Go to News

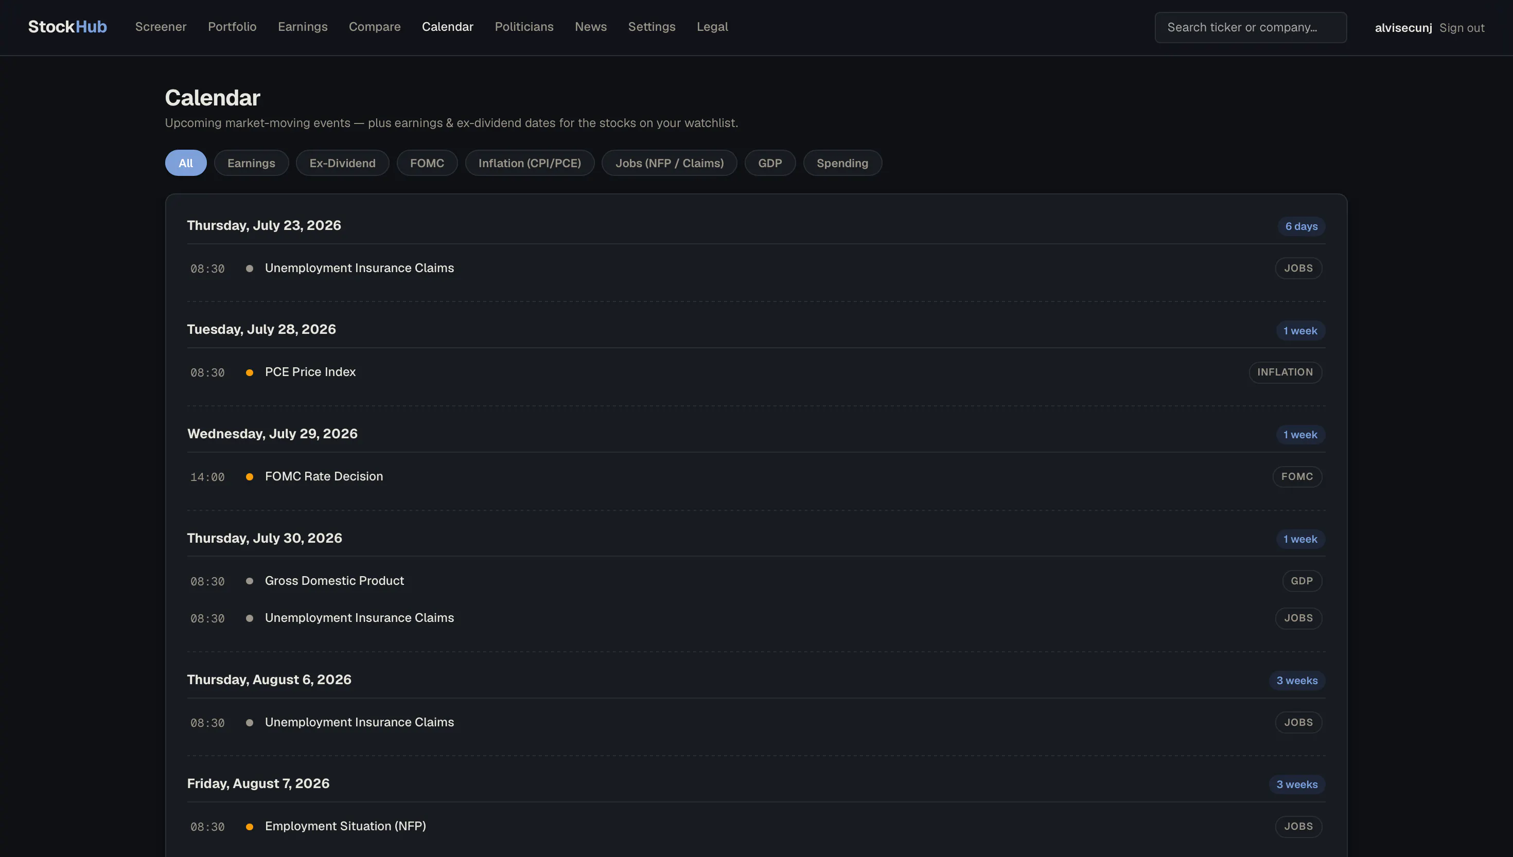[590, 27]
